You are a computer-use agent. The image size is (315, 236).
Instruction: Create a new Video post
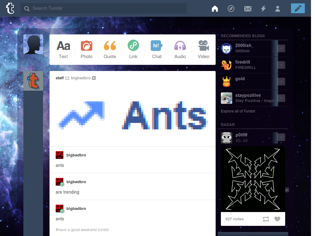204,49
